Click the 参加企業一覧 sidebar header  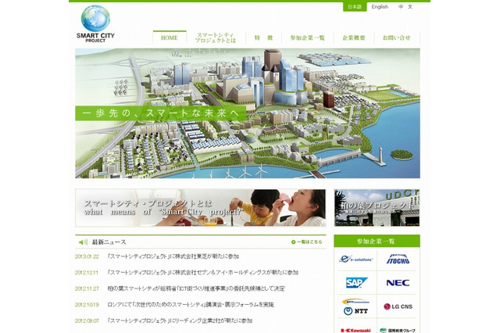coord(377,241)
